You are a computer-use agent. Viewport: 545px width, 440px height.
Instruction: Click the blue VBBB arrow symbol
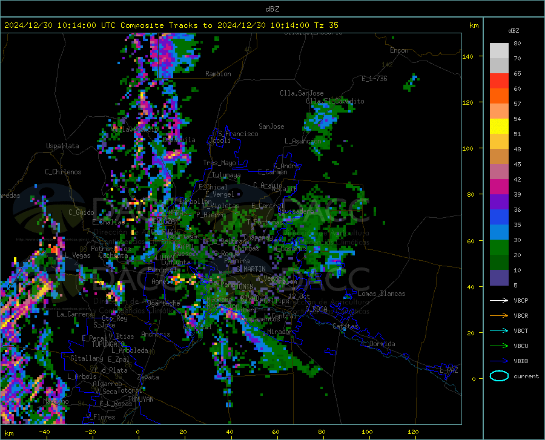pyautogui.click(x=499, y=361)
